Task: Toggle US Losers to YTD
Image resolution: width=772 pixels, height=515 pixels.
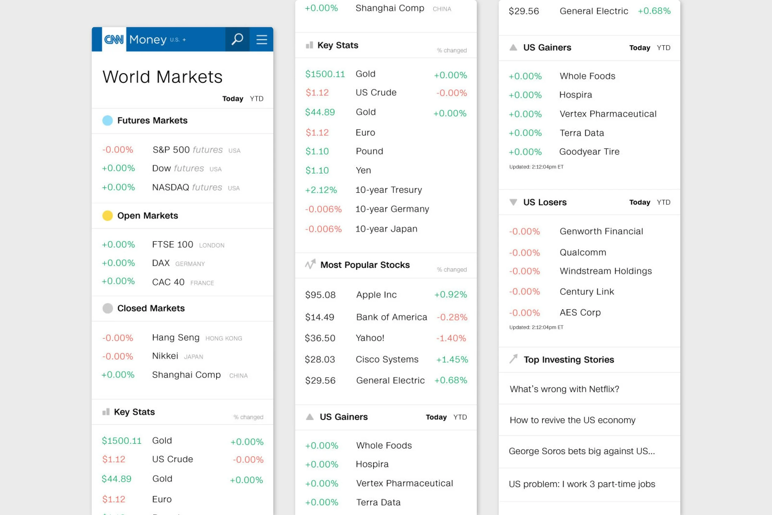Action: tap(663, 202)
